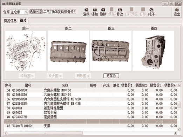Click the 打印预览 print preview icon
The width and height of the screenshot is (183, 137).
click(x=131, y=12)
